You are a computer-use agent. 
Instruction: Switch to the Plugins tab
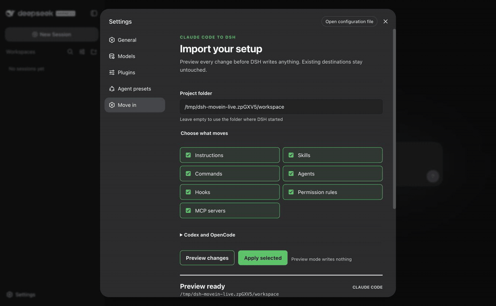135,72
